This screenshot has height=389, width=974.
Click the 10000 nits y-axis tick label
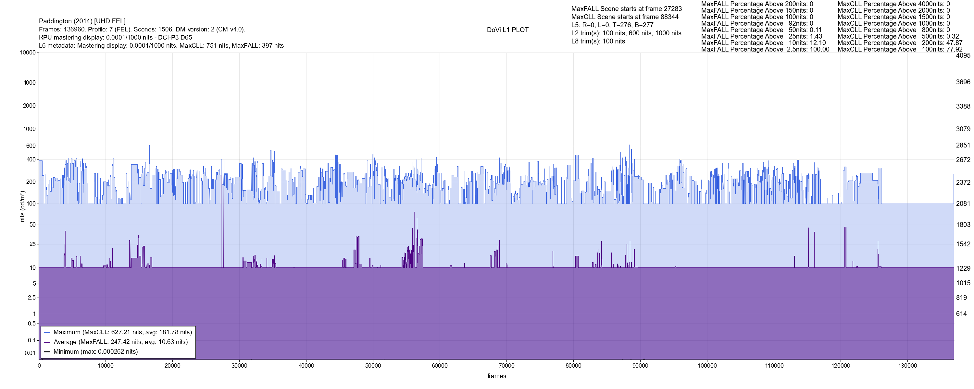coord(28,53)
